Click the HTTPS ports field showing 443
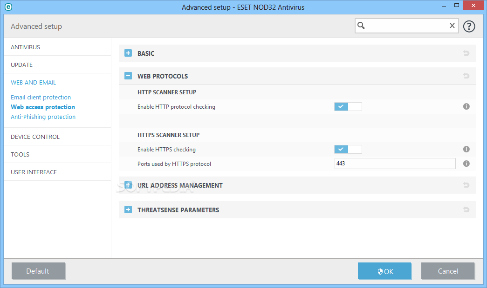487x288 pixels. [x=395, y=164]
